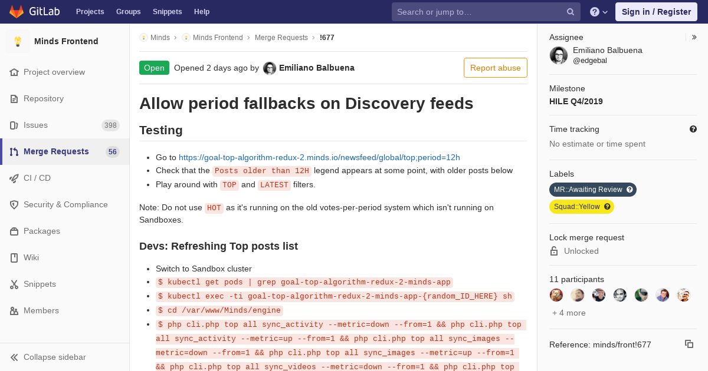Image resolution: width=708 pixels, height=371 pixels.
Task: Click the Report abuse button
Action: point(496,68)
